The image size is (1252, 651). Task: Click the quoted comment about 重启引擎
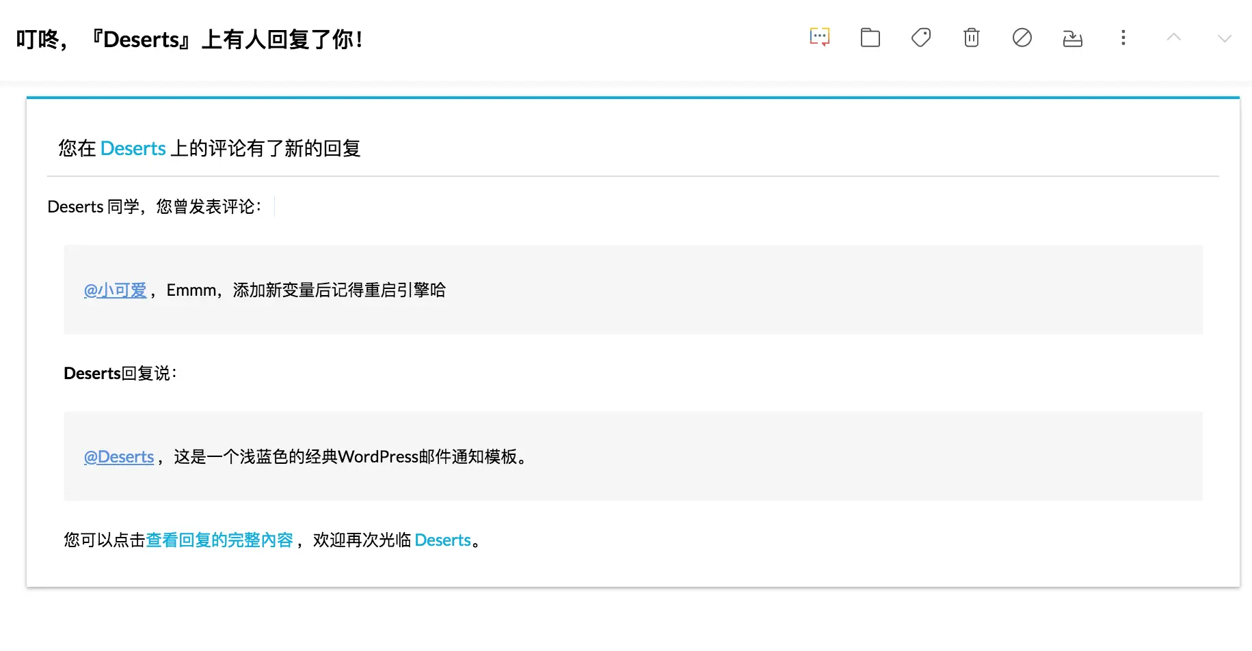(x=306, y=290)
